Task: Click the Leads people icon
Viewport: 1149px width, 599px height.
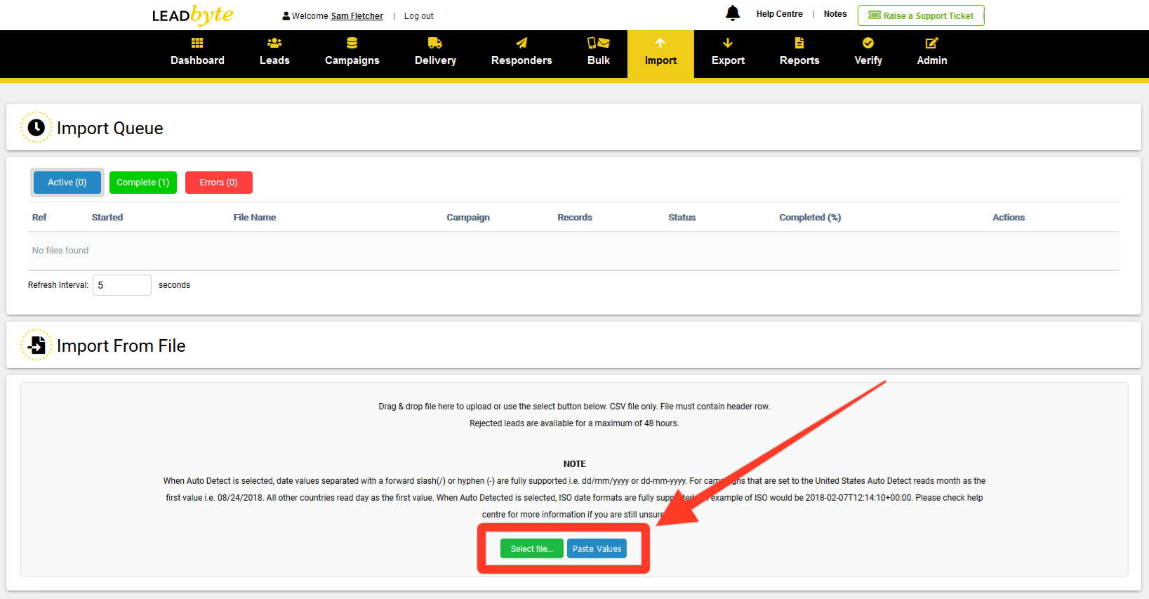Action: (274, 43)
